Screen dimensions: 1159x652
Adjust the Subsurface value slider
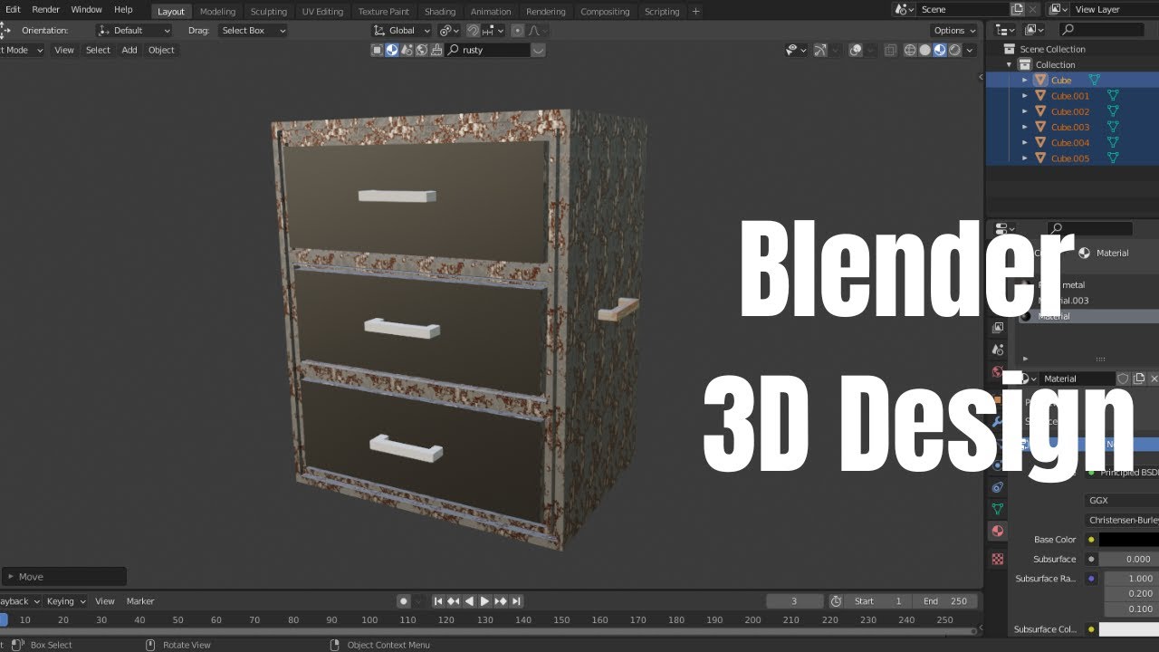pos(1129,560)
